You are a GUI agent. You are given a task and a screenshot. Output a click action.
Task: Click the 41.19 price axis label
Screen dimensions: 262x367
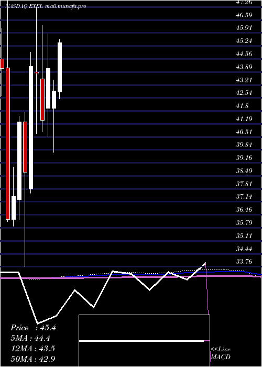(244, 119)
